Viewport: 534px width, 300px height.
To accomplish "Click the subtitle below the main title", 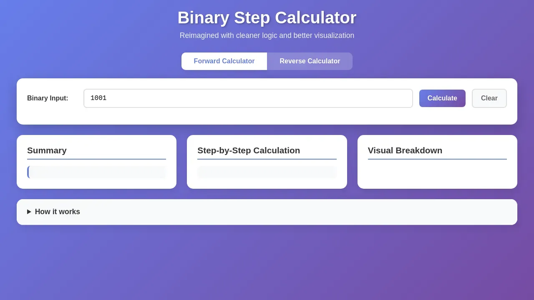I will pos(267,35).
